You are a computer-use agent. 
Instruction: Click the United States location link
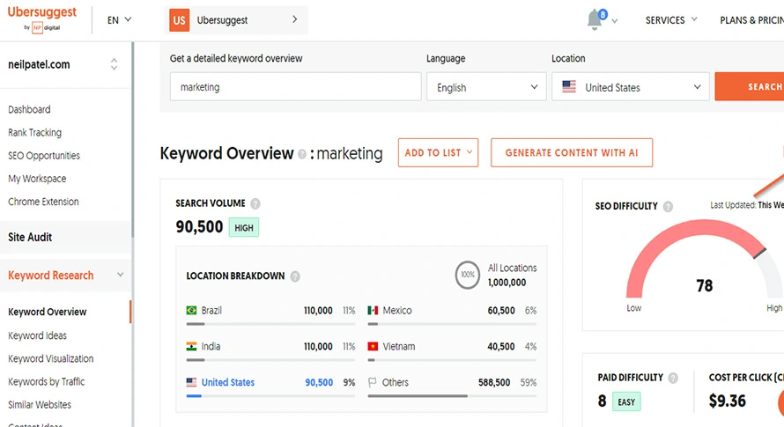[227, 383]
